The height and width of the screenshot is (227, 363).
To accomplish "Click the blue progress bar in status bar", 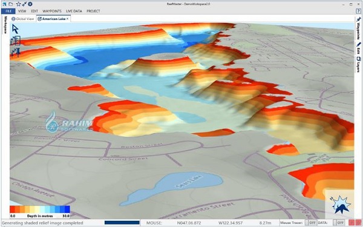I will click(122, 223).
